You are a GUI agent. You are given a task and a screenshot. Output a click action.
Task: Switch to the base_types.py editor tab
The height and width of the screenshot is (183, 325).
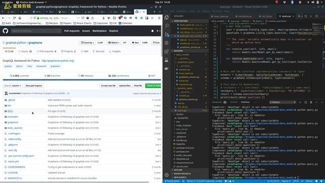221,16
